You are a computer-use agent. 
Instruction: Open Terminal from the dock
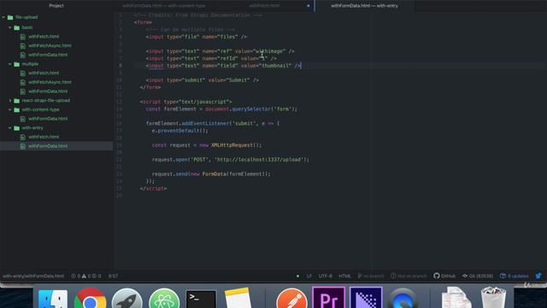pos(201,299)
